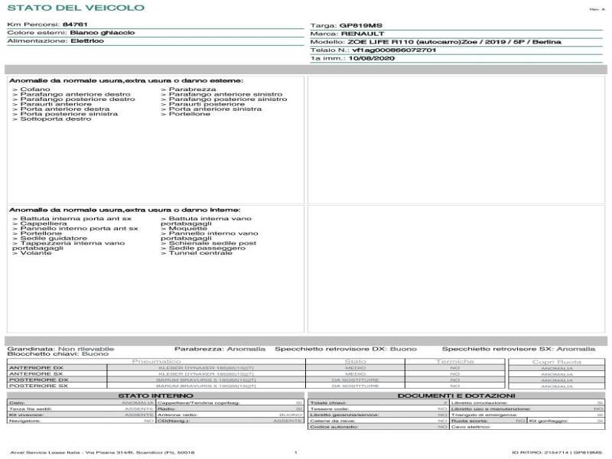Viewport: 612px width, 459px height.
Task: Select Colore esterni Bianco ghiaccio text
Action: click(x=103, y=33)
